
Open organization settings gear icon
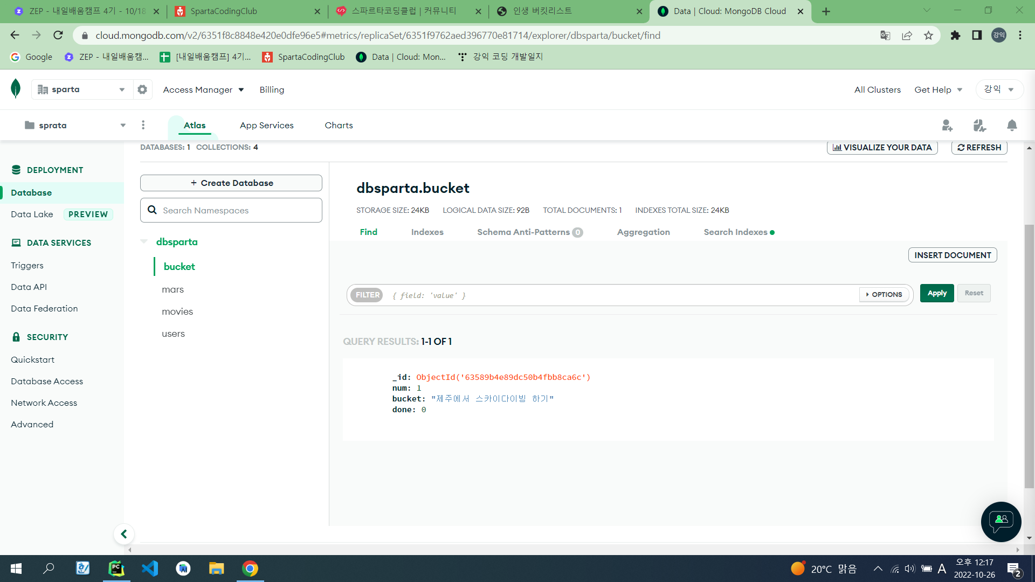[x=142, y=89]
